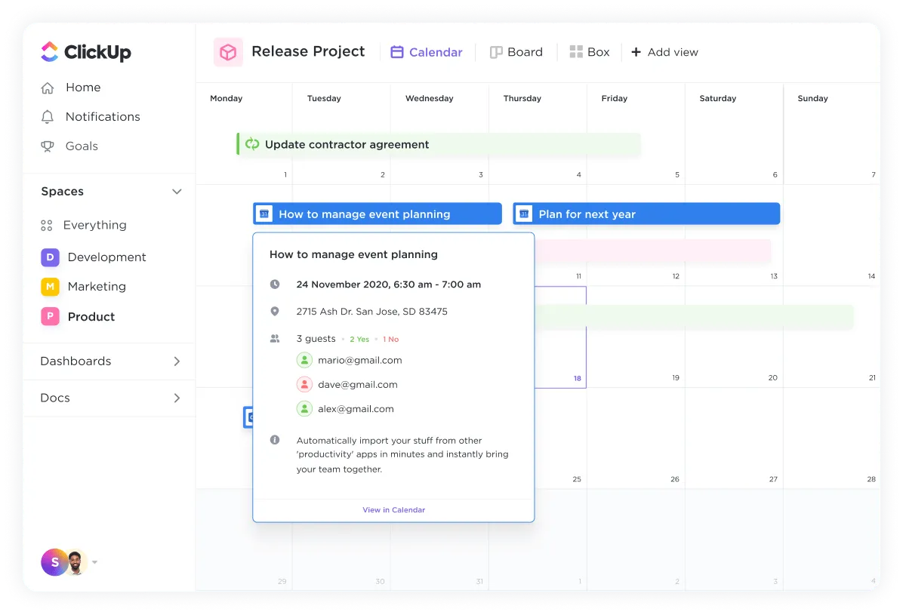
Task: Click the recurring icon on Update contractor agreement
Action: (252, 144)
